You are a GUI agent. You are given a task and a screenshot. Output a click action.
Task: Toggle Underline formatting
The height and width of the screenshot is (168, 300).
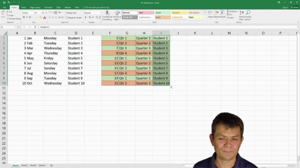pos(30,17)
